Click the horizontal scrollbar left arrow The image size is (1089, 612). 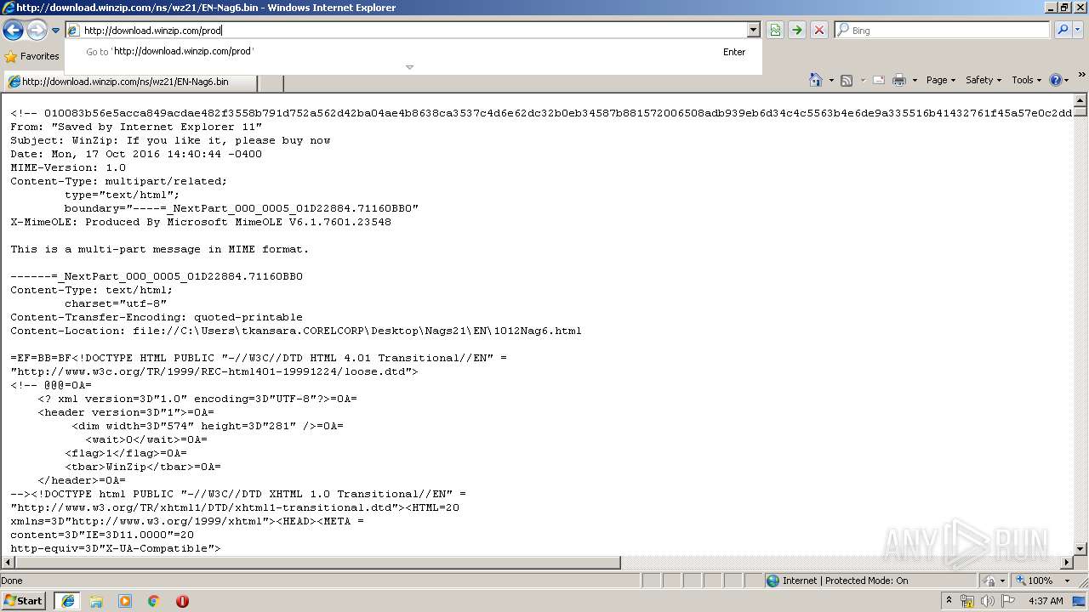(7, 563)
